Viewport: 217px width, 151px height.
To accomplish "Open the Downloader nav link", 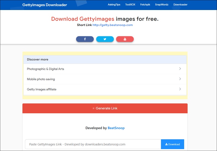I will [180, 5].
